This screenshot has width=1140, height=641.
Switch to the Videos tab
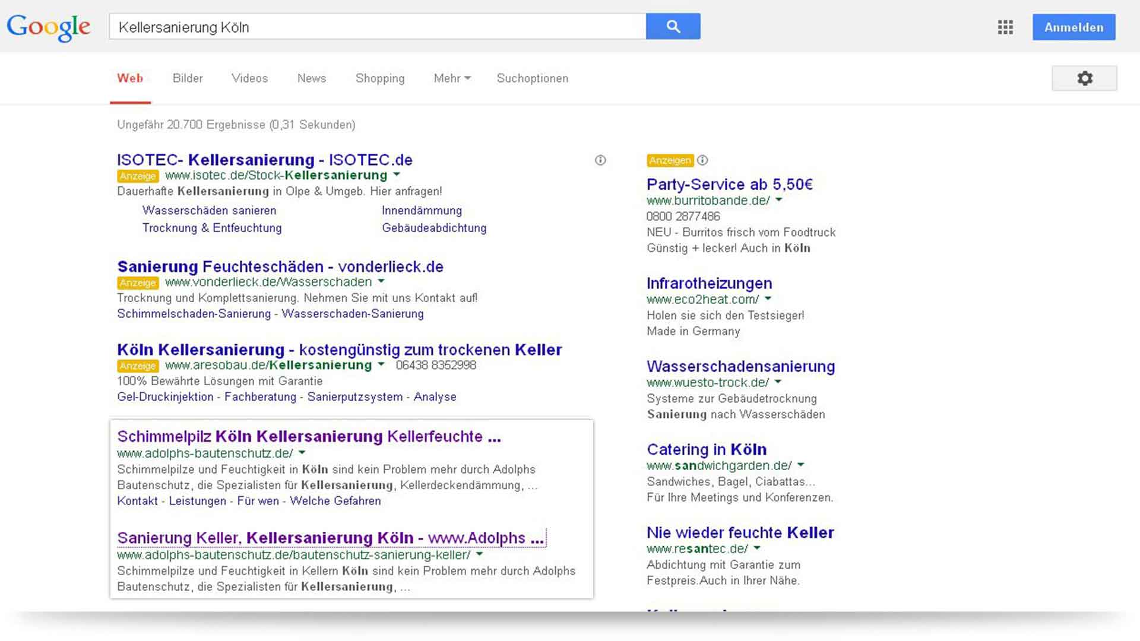pyautogui.click(x=249, y=78)
